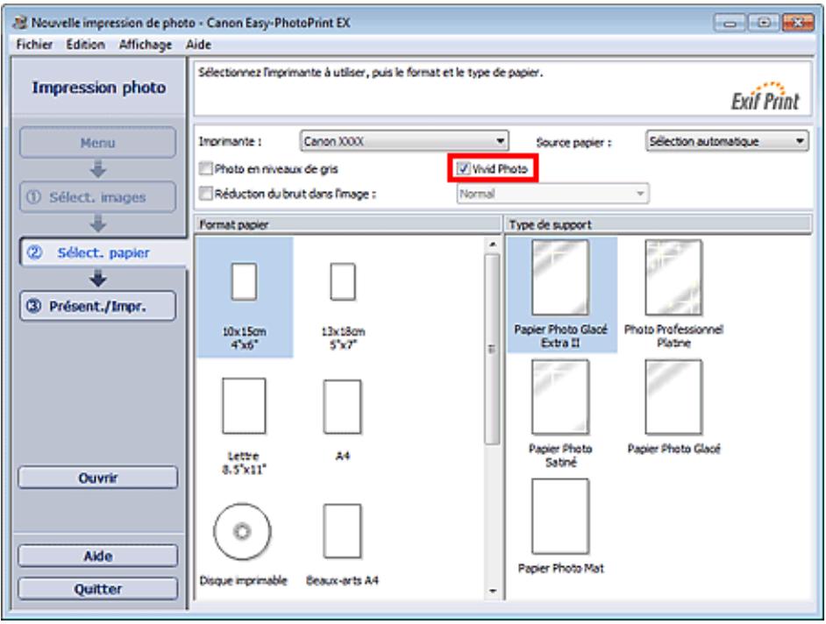The height and width of the screenshot is (624, 826).
Task: Select Photo Professionnel Platine media icon
Action: (x=673, y=278)
